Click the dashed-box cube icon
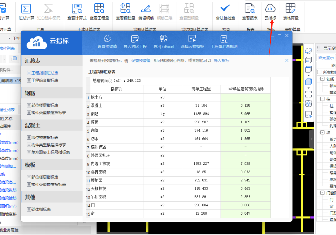336x235 pixels. click(309, 104)
